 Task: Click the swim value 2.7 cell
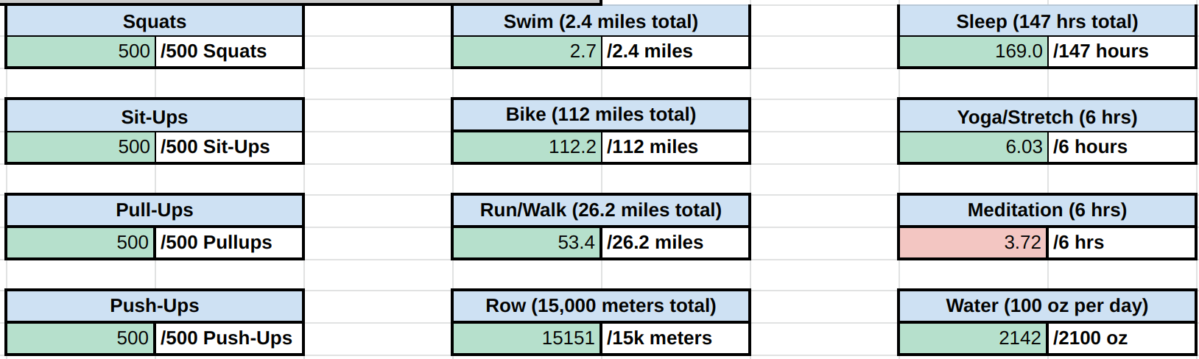(x=527, y=51)
